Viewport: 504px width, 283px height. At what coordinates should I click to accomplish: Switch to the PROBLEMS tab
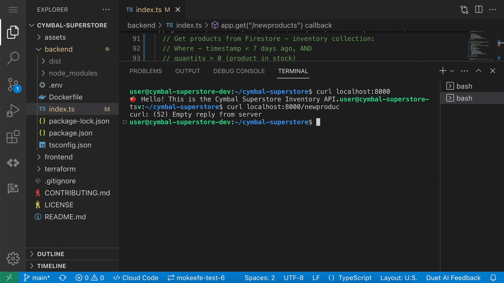click(x=146, y=71)
